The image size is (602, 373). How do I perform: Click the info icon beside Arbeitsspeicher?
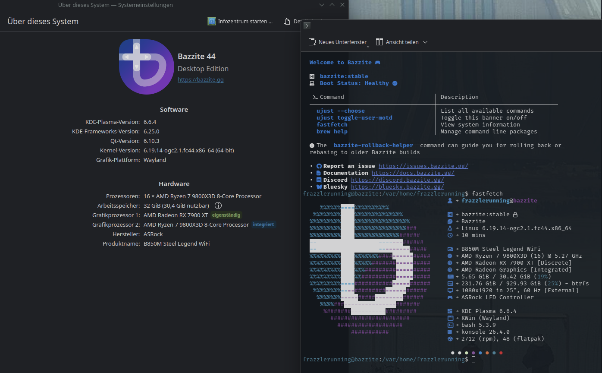(x=218, y=205)
